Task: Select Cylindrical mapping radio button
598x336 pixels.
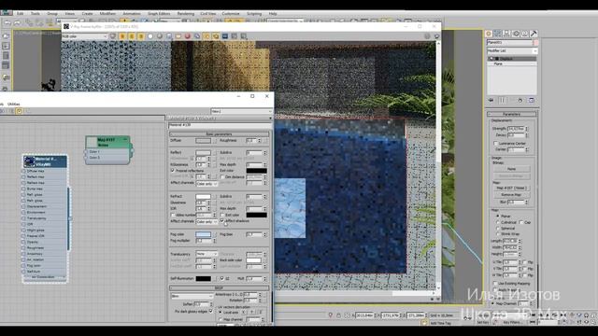Action: point(498,222)
